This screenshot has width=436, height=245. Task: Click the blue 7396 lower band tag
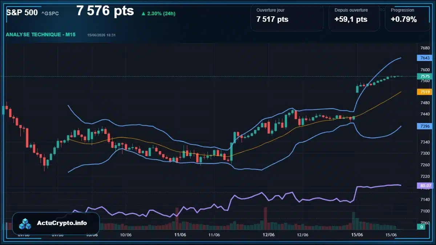pyautogui.click(x=425, y=126)
